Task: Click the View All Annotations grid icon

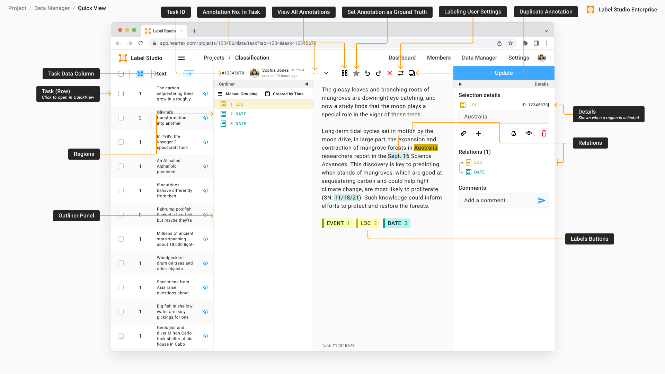Action: coord(344,73)
